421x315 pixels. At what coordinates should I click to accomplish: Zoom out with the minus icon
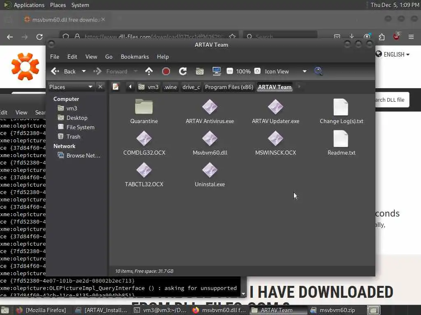229,71
